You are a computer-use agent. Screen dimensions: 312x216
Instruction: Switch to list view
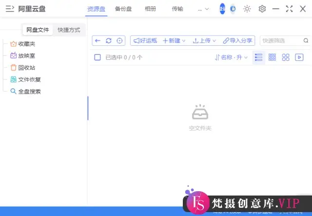click(x=259, y=58)
